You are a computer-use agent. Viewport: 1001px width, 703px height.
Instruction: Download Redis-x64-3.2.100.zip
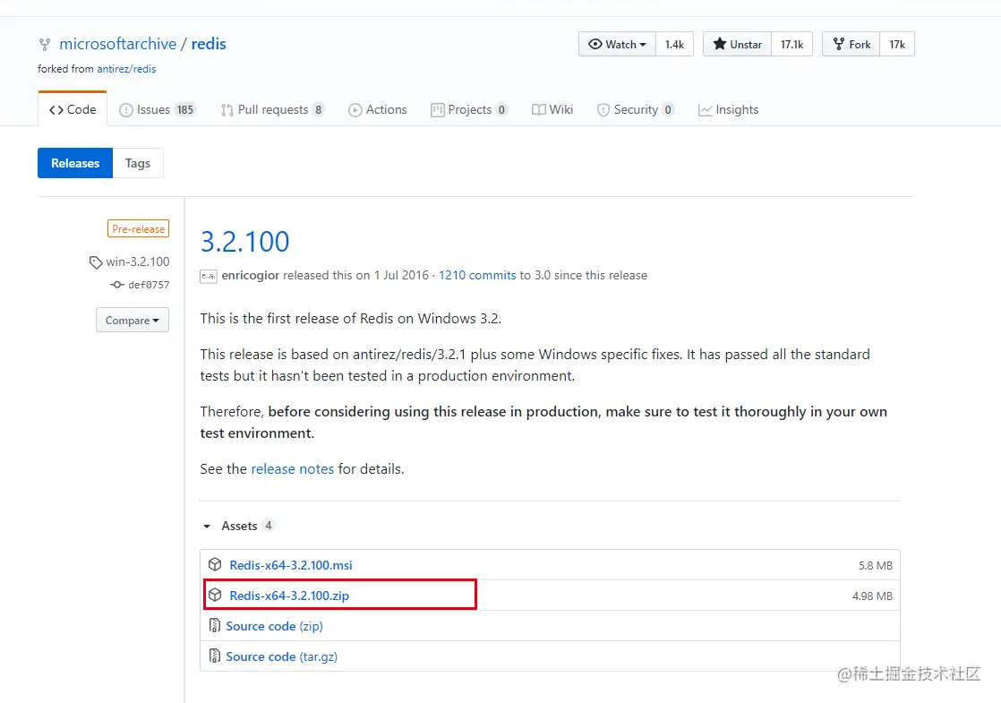pyautogui.click(x=289, y=596)
